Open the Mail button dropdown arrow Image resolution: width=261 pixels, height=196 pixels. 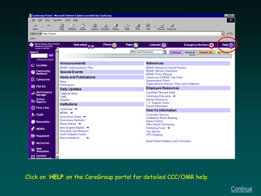[130, 26]
